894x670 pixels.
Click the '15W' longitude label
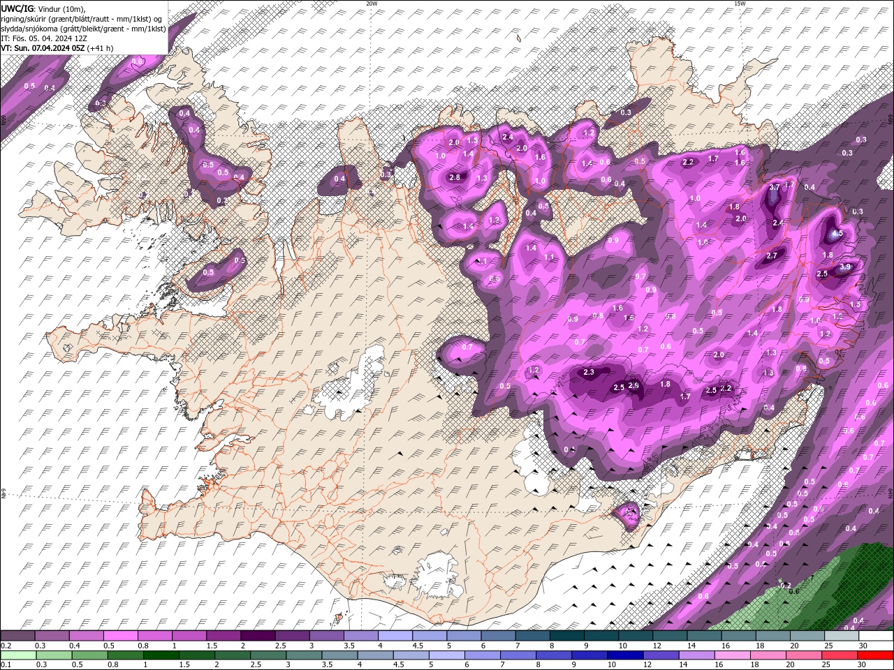tap(740, 3)
